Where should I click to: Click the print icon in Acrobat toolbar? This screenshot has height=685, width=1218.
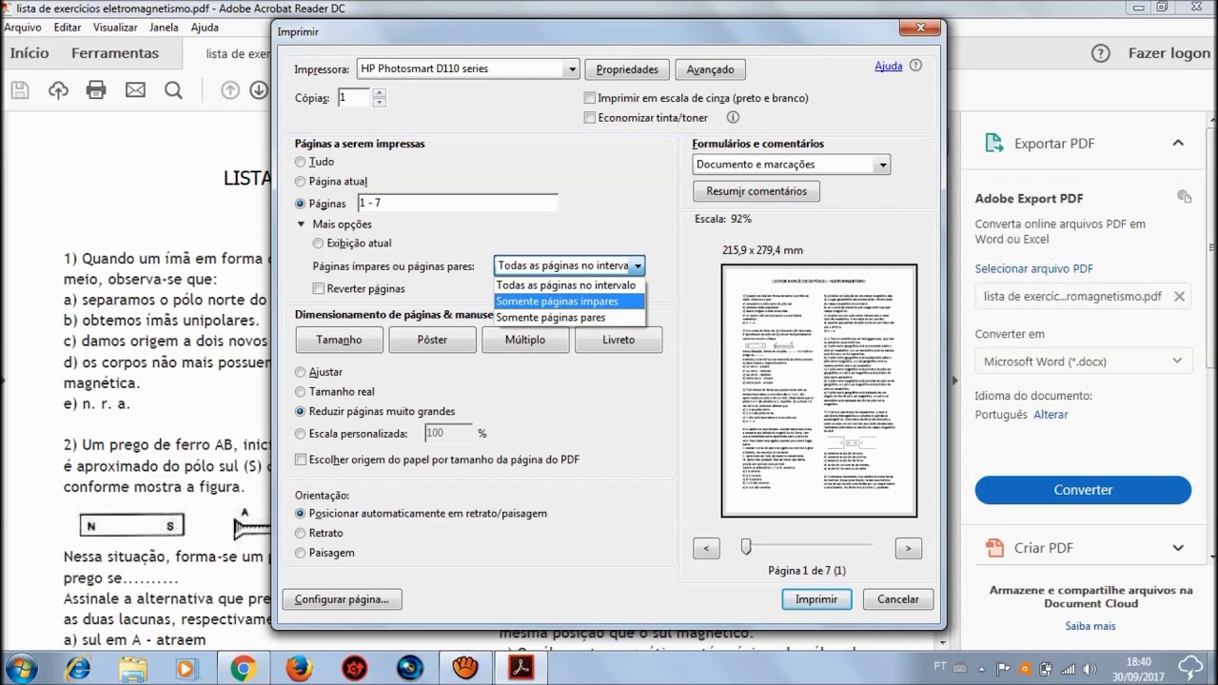96,90
